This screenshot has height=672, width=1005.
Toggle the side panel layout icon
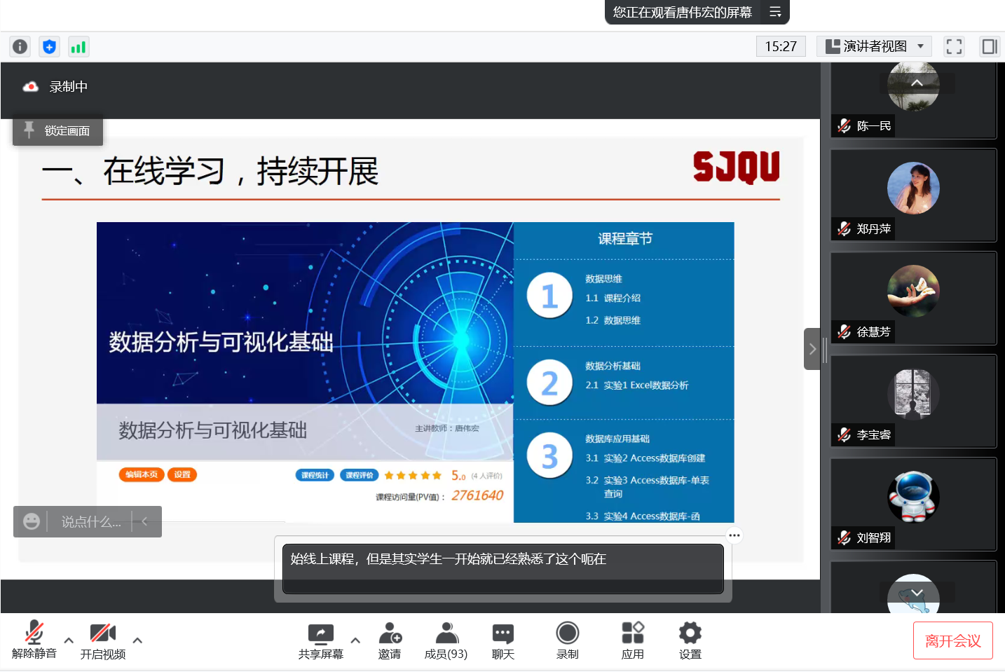point(989,47)
